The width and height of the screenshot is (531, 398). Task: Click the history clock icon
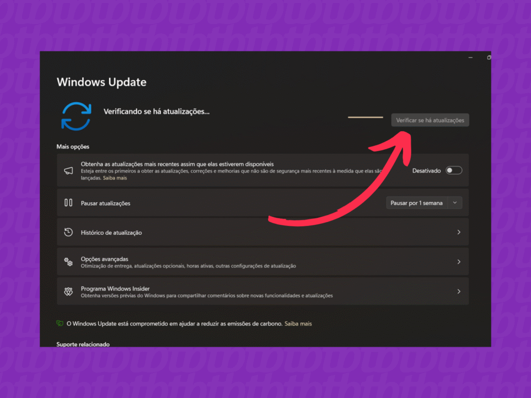pos(69,232)
